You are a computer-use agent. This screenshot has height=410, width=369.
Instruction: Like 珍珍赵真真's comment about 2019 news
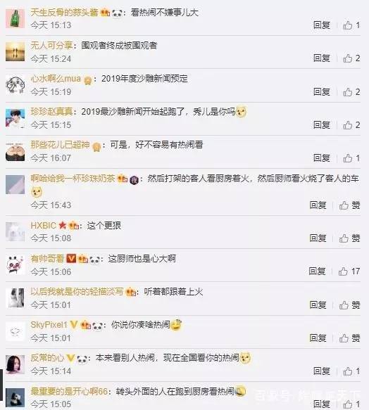[351, 125]
